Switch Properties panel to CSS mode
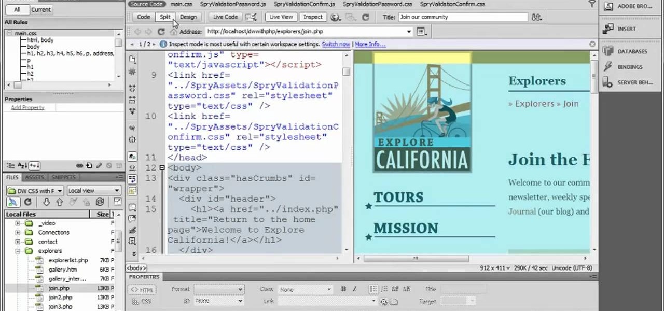This screenshot has width=664, height=311. click(142, 301)
